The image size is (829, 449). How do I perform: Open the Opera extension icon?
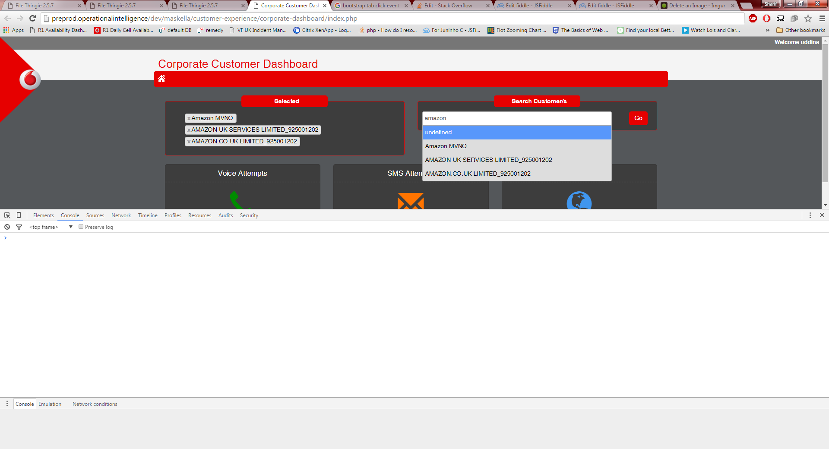tap(767, 19)
